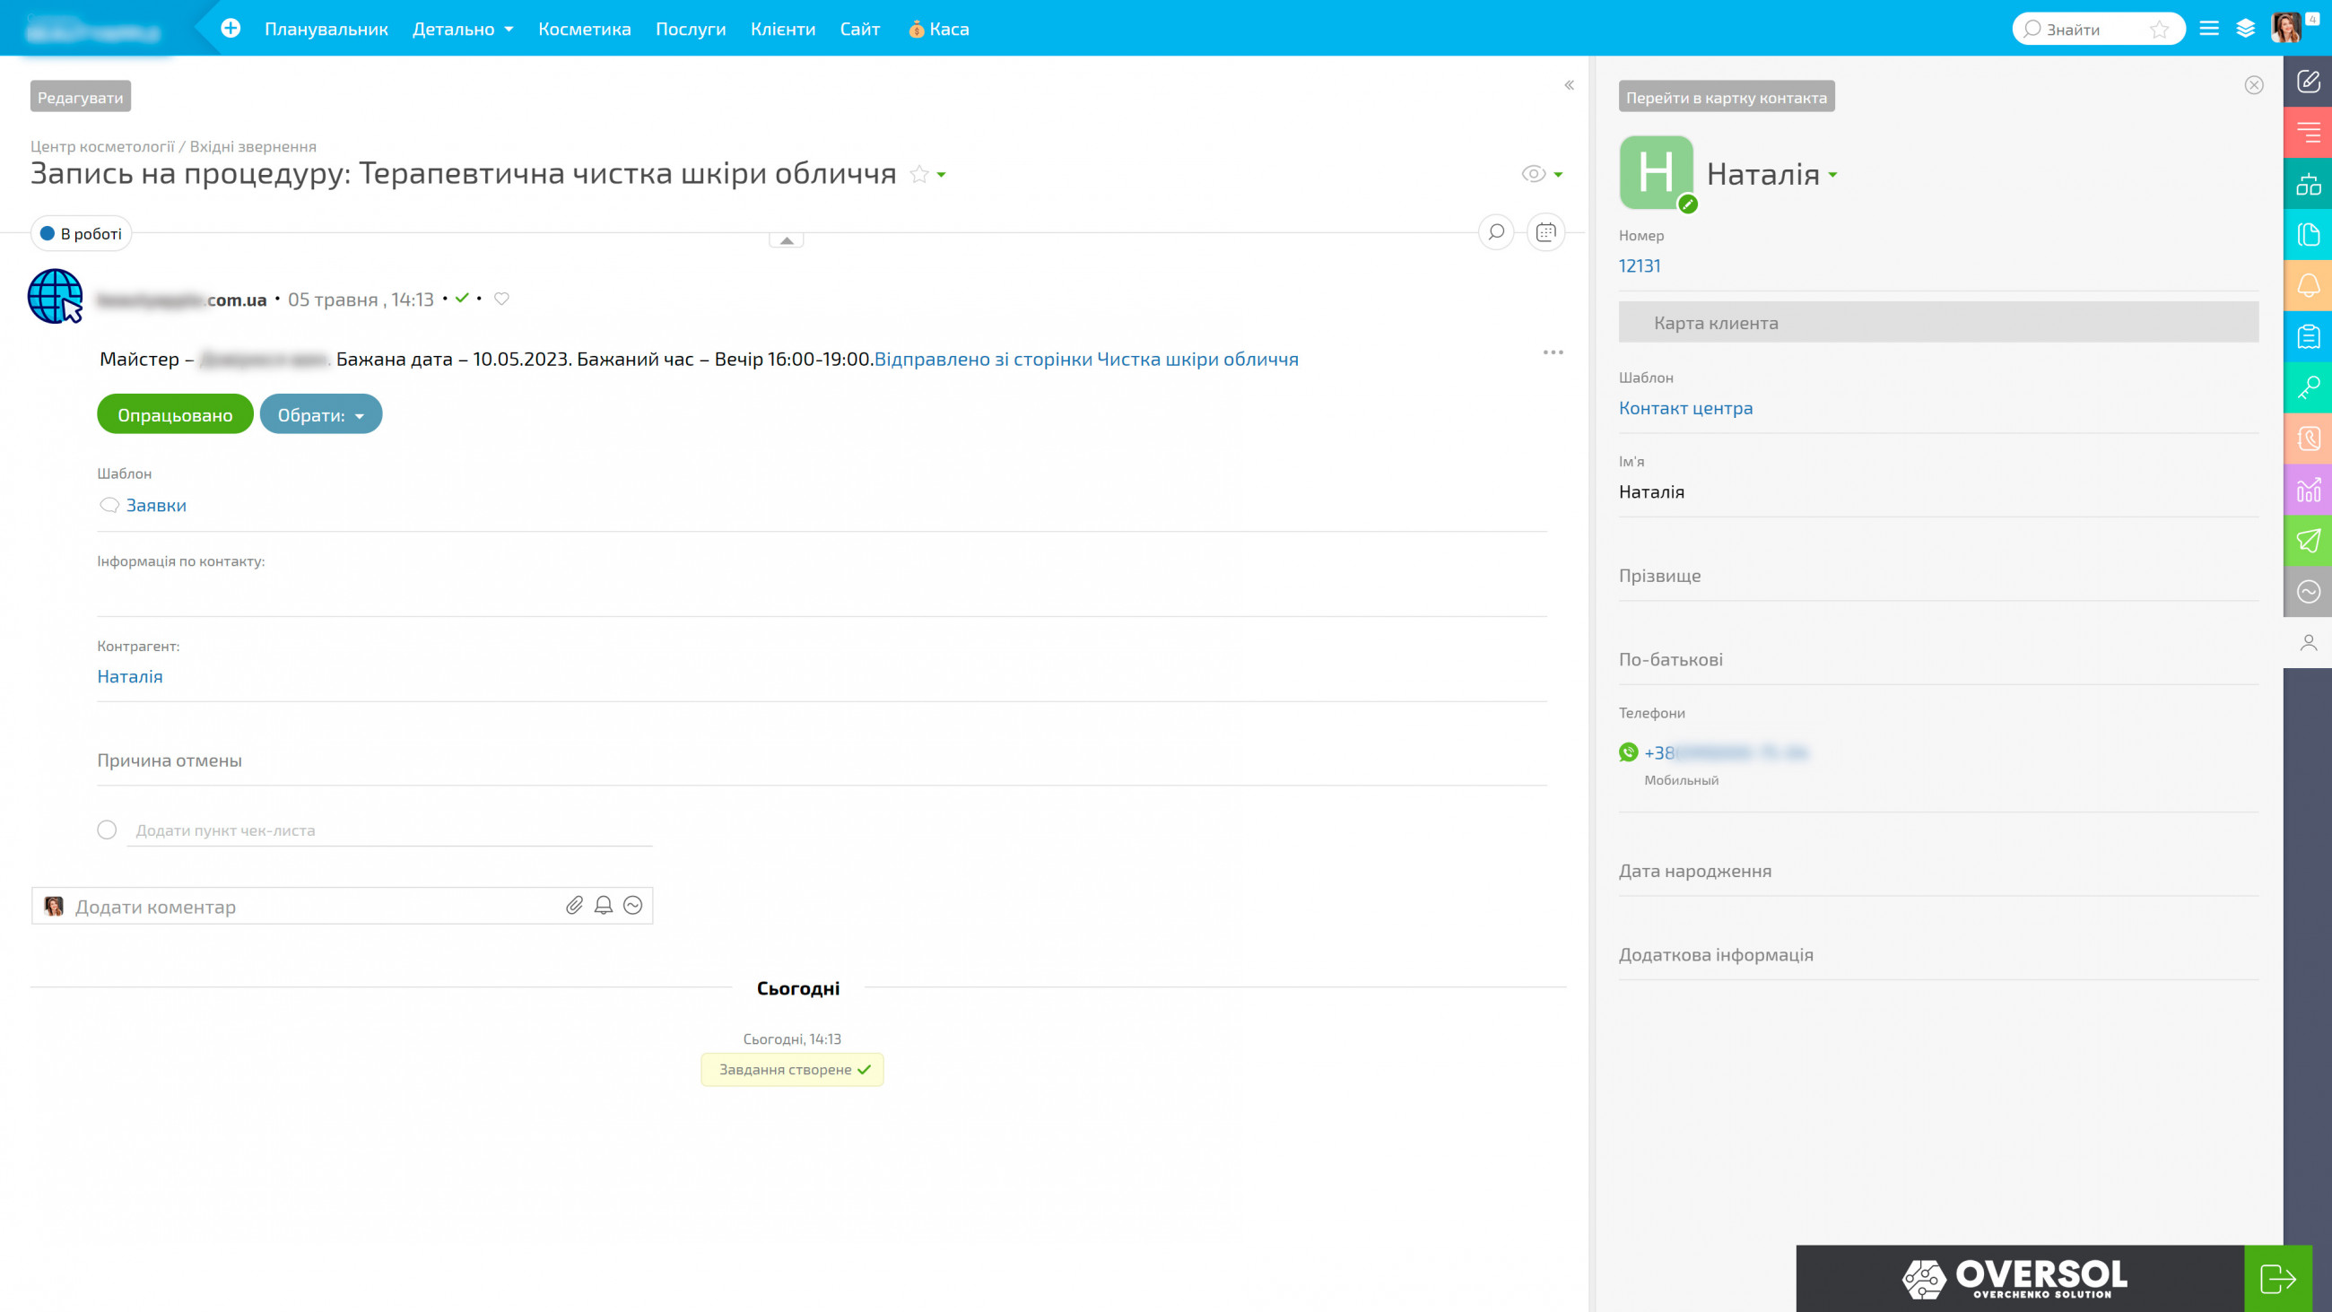Collapse the header with up arrow expander
2332x1312 pixels.
(787, 241)
